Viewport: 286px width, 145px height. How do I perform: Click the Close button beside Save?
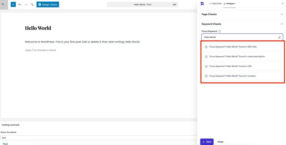click(x=220, y=142)
